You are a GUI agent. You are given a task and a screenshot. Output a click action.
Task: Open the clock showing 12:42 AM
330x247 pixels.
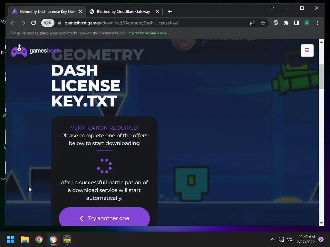(306, 239)
